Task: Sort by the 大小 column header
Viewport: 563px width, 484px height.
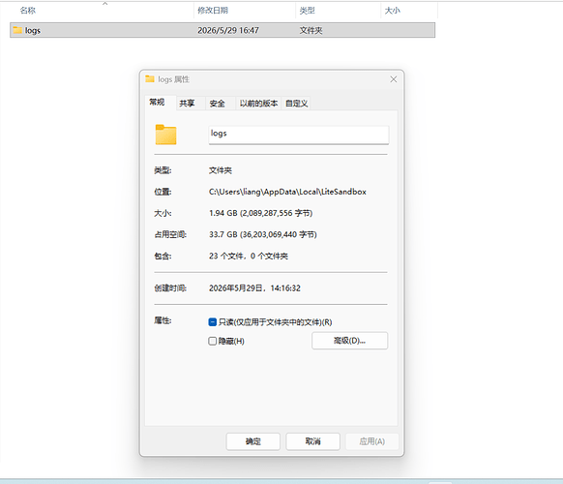Action: 393,11
